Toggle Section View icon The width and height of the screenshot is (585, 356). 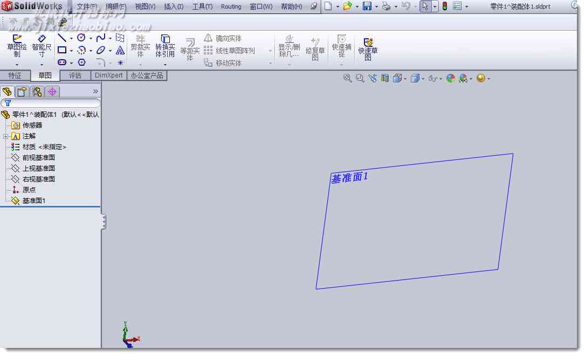click(385, 78)
